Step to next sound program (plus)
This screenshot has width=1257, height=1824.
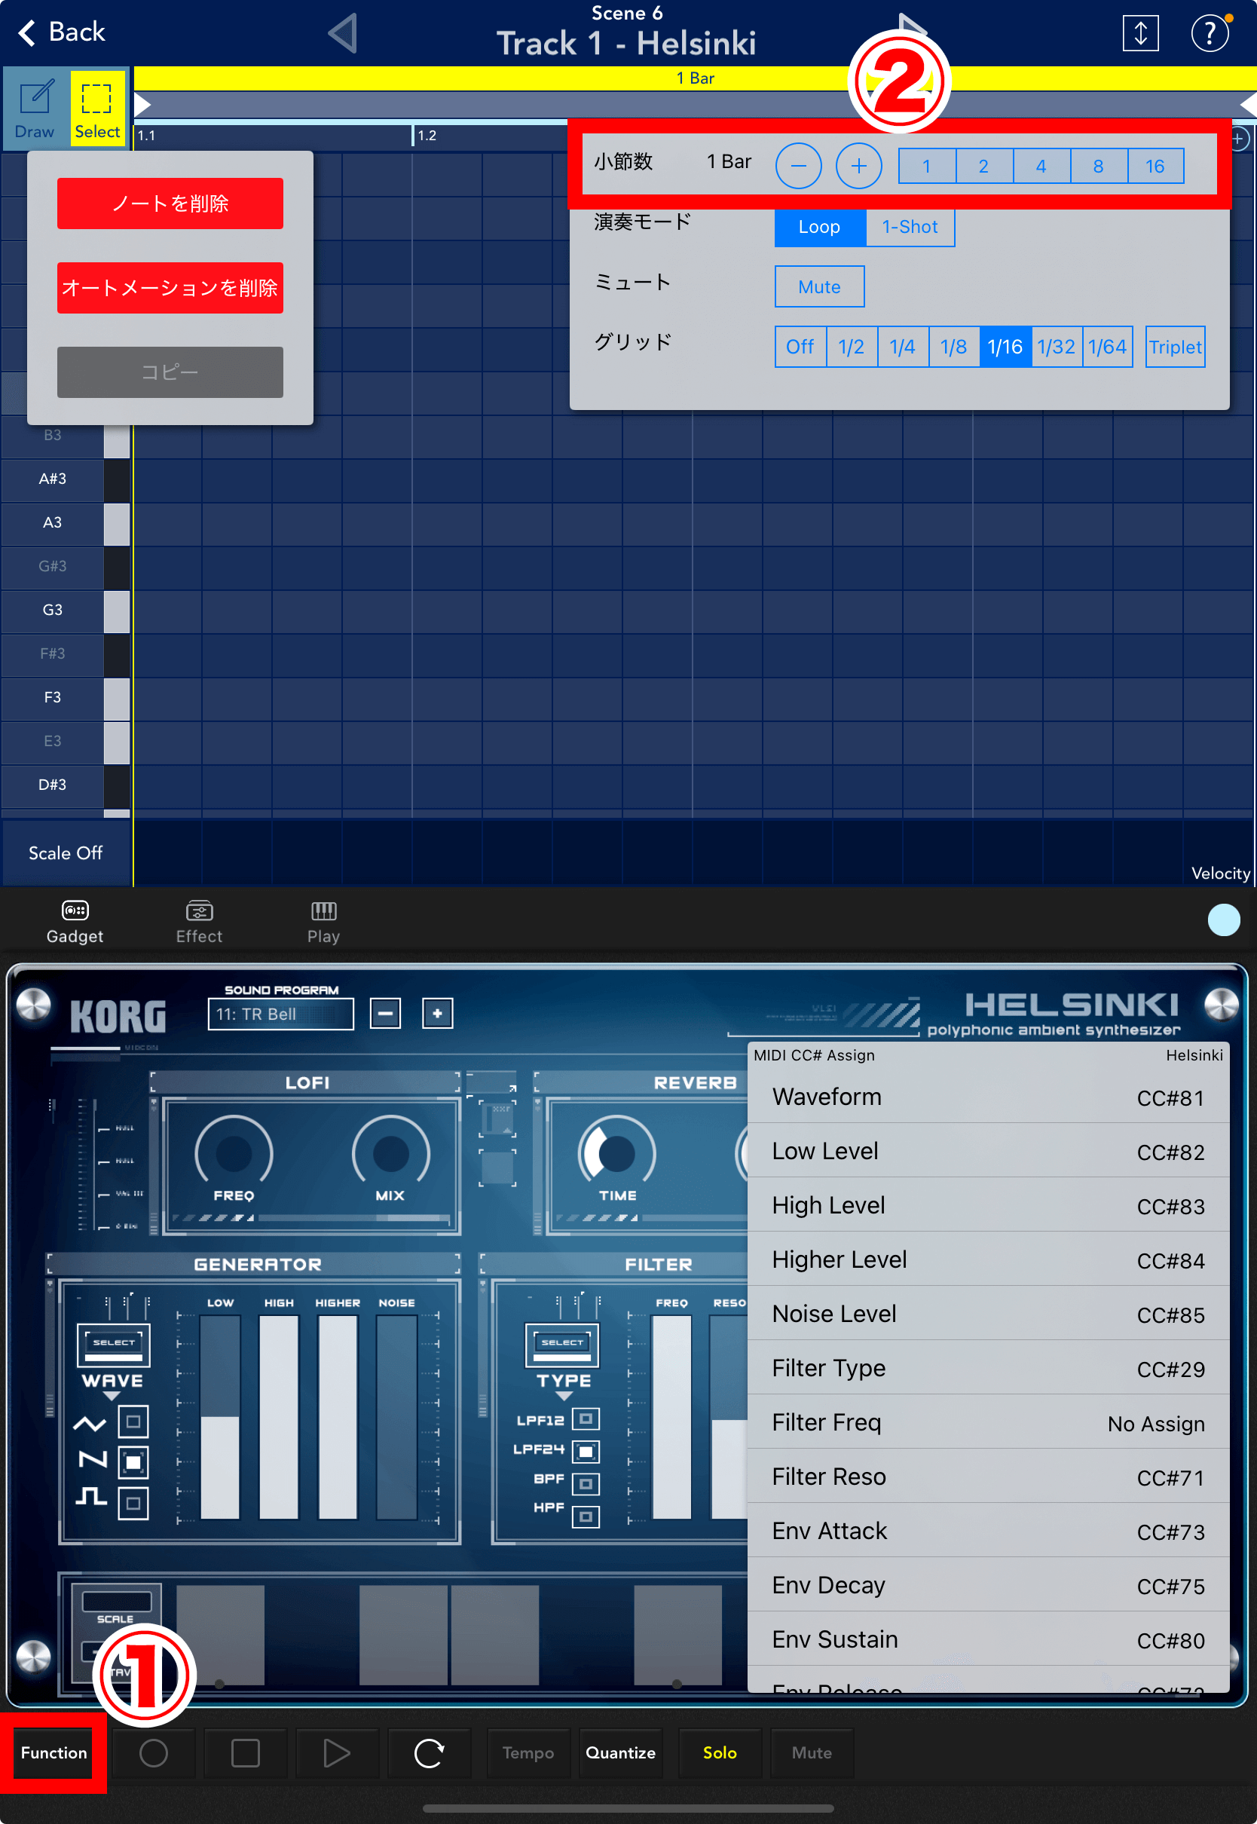point(437,1013)
